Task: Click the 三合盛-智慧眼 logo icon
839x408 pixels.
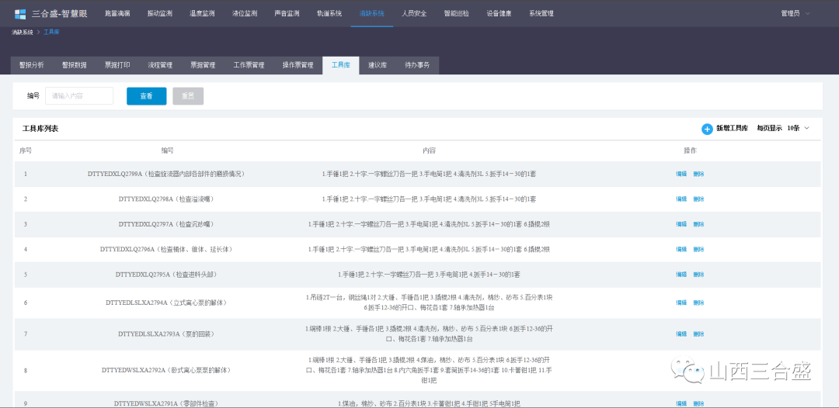Action: tap(20, 14)
